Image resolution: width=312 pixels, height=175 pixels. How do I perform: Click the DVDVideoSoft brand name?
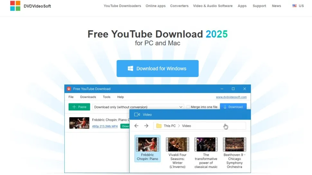click(37, 6)
